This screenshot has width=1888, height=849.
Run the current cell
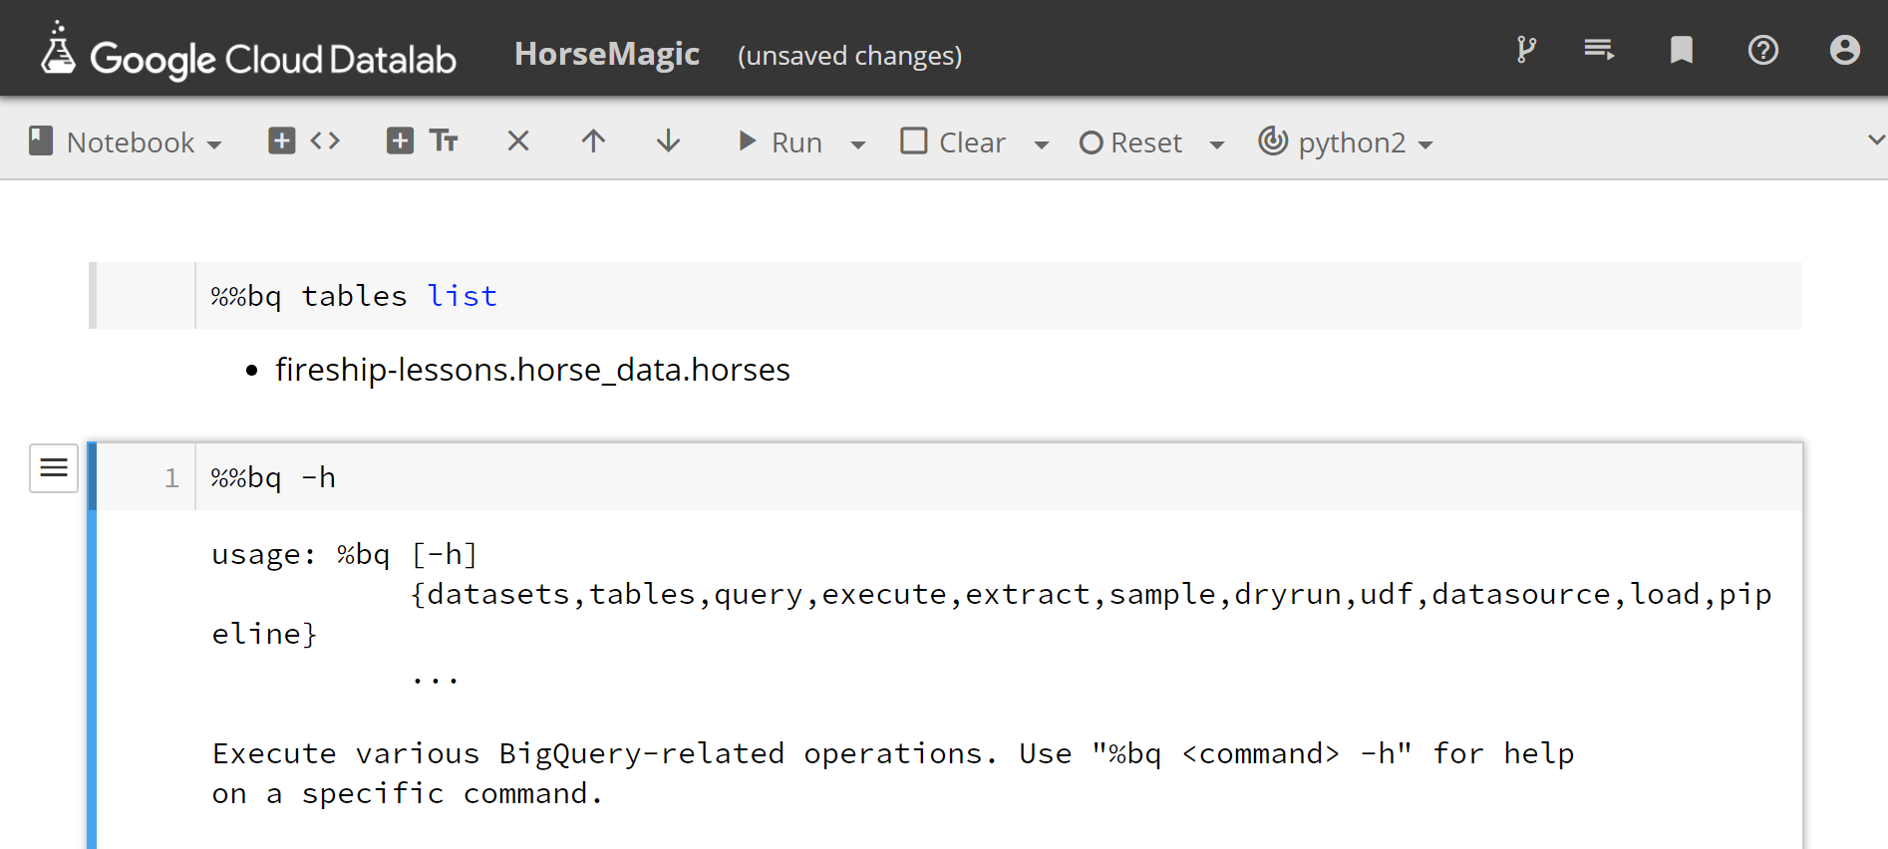(x=781, y=142)
